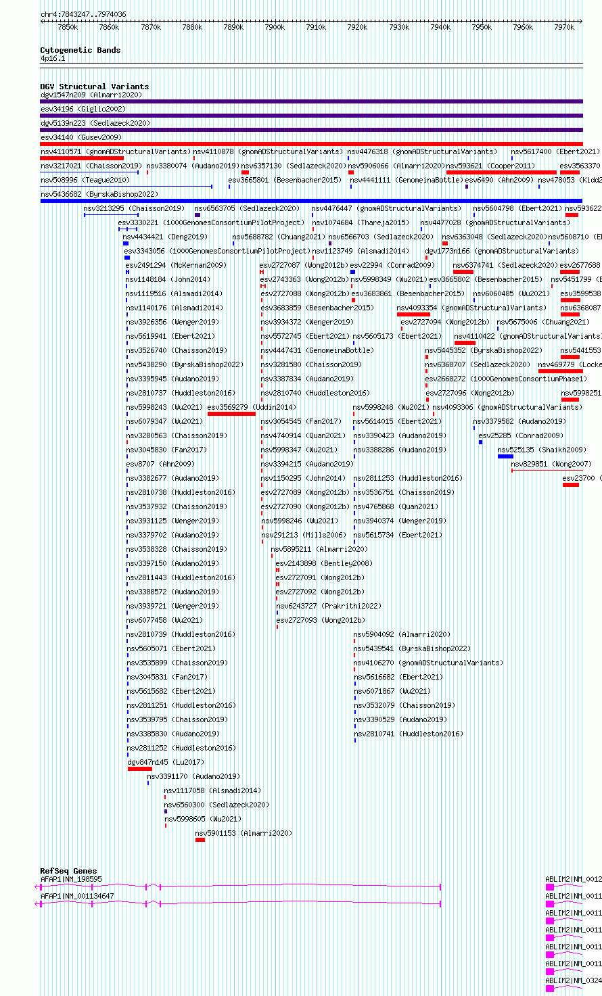602x996 pixels.
Task: Click the long red bar under nsv593621 (Cooper2011)
Action: tap(501, 172)
